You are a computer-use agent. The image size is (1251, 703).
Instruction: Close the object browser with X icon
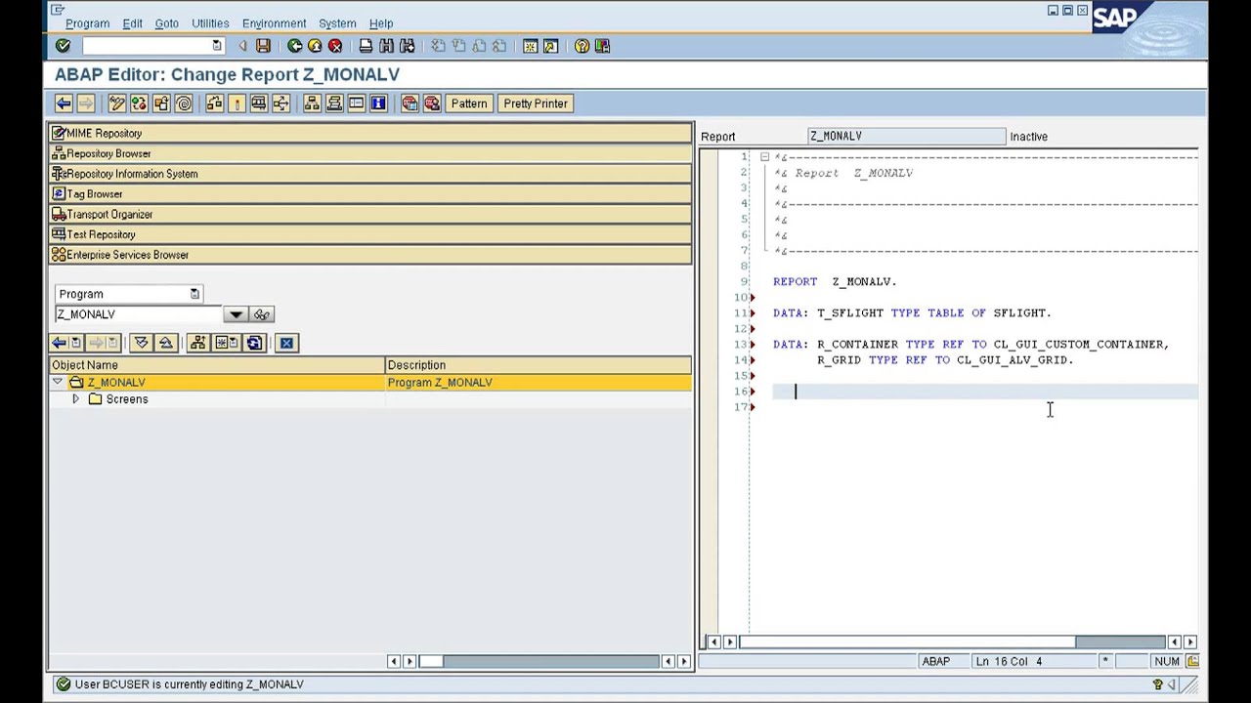(286, 343)
